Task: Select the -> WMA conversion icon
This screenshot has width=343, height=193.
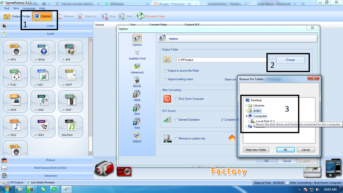Action: tap(43, 51)
